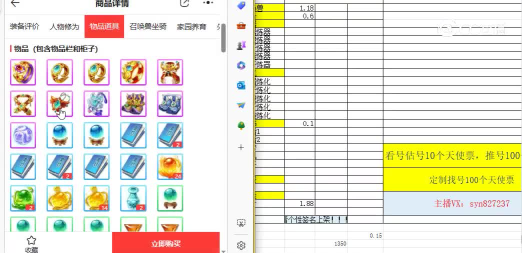Switch to the 家园养育 tab

pos(191,27)
